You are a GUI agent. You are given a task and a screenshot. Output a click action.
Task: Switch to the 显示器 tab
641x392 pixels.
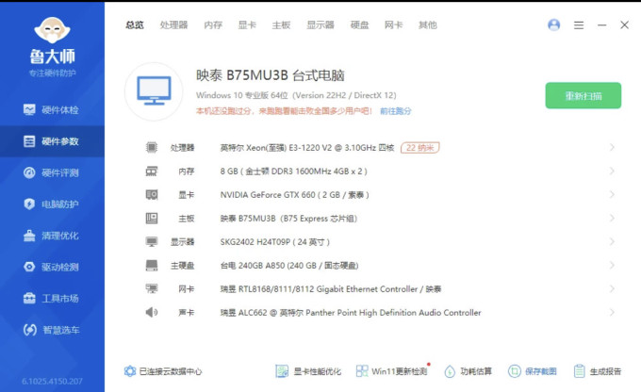pos(320,25)
